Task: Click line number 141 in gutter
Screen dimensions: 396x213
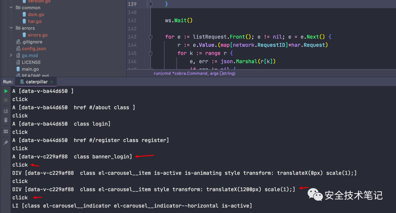Action: tap(132, 20)
